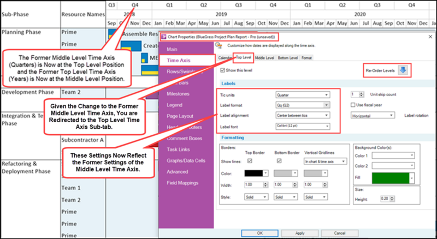This screenshot has width=437, height=239.
Task: Click the Development Phase row label
Action: pyautogui.click(x=28, y=92)
